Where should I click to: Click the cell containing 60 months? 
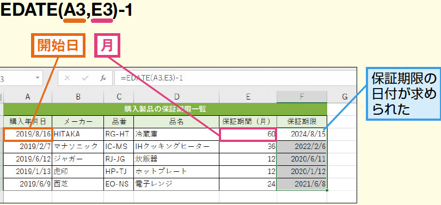(248, 134)
